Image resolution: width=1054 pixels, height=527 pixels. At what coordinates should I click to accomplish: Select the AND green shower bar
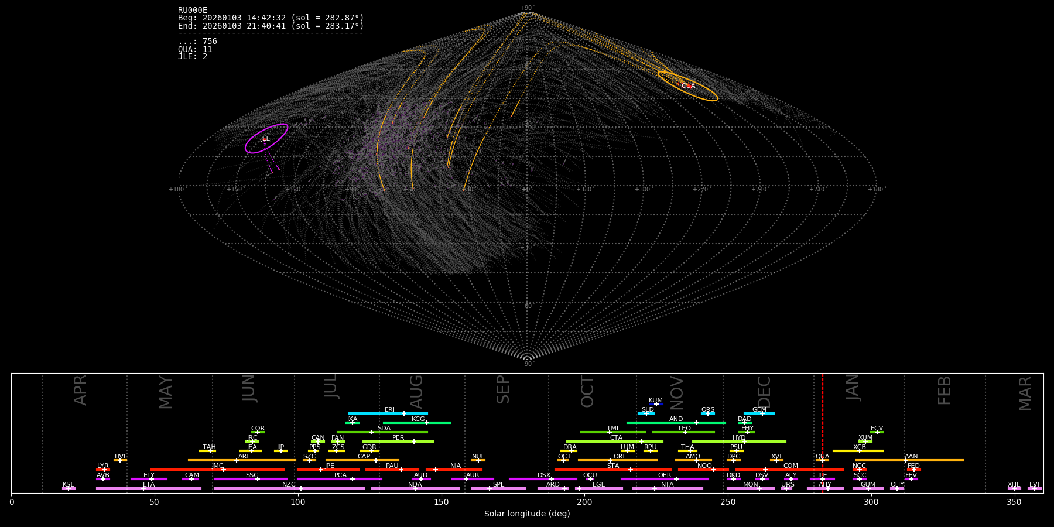(676, 423)
